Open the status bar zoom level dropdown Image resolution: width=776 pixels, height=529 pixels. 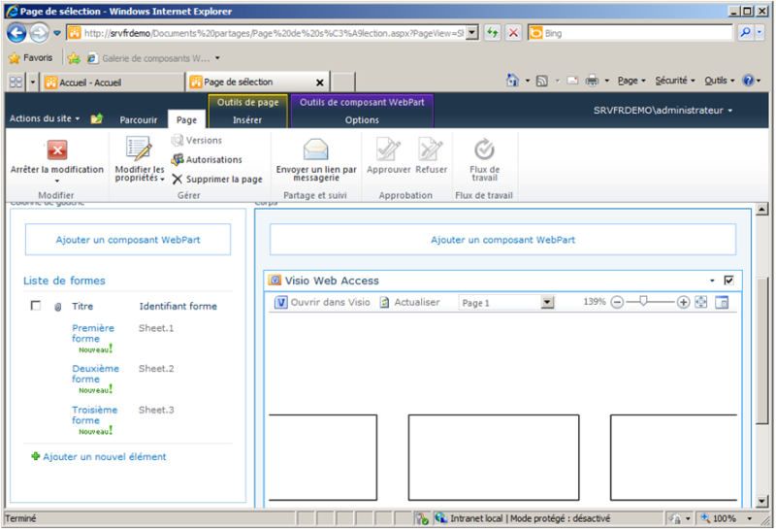pos(750,518)
